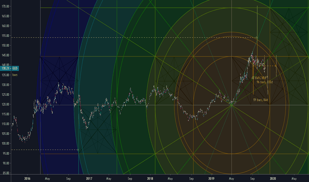309x182 pixels.
Task: Select the 115.00 price level label
Action: point(6,114)
